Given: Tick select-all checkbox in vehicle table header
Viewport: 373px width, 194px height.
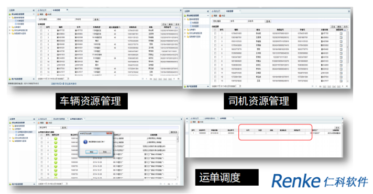Looking at the screenshot, I should 41,27.
